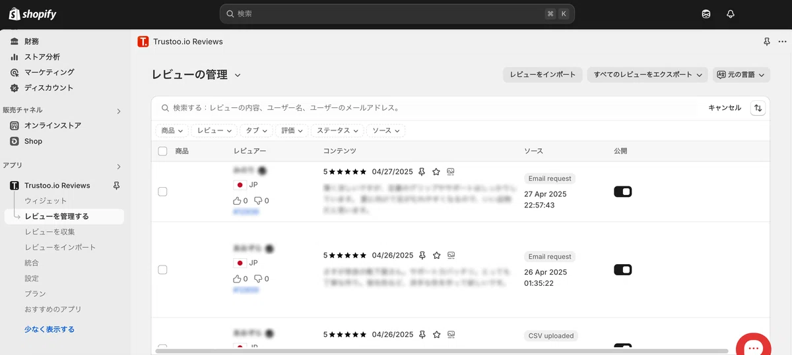Toggle off publishing for the first review
The height and width of the screenshot is (355, 792).
(622, 192)
